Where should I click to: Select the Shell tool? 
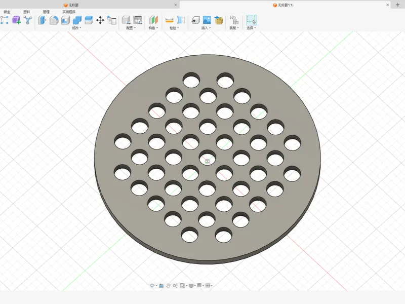65,20
